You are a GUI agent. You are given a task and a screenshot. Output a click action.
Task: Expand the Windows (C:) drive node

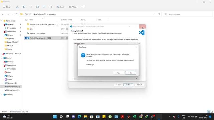pos(3,83)
